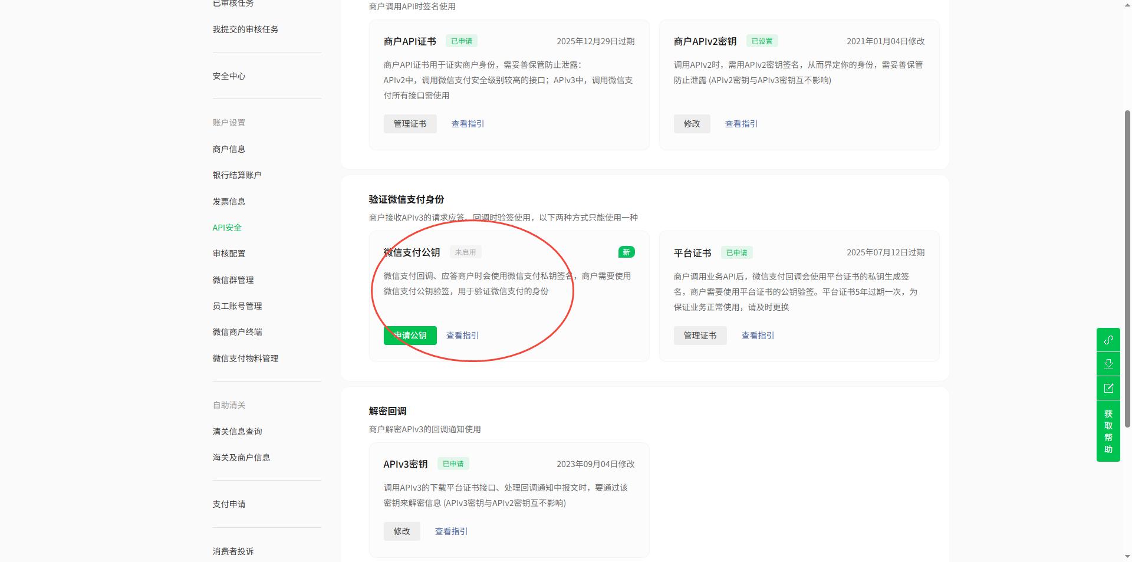The image size is (1132, 562).
Task: Open 查看指引 link for APIv3密钥
Action: click(x=451, y=531)
